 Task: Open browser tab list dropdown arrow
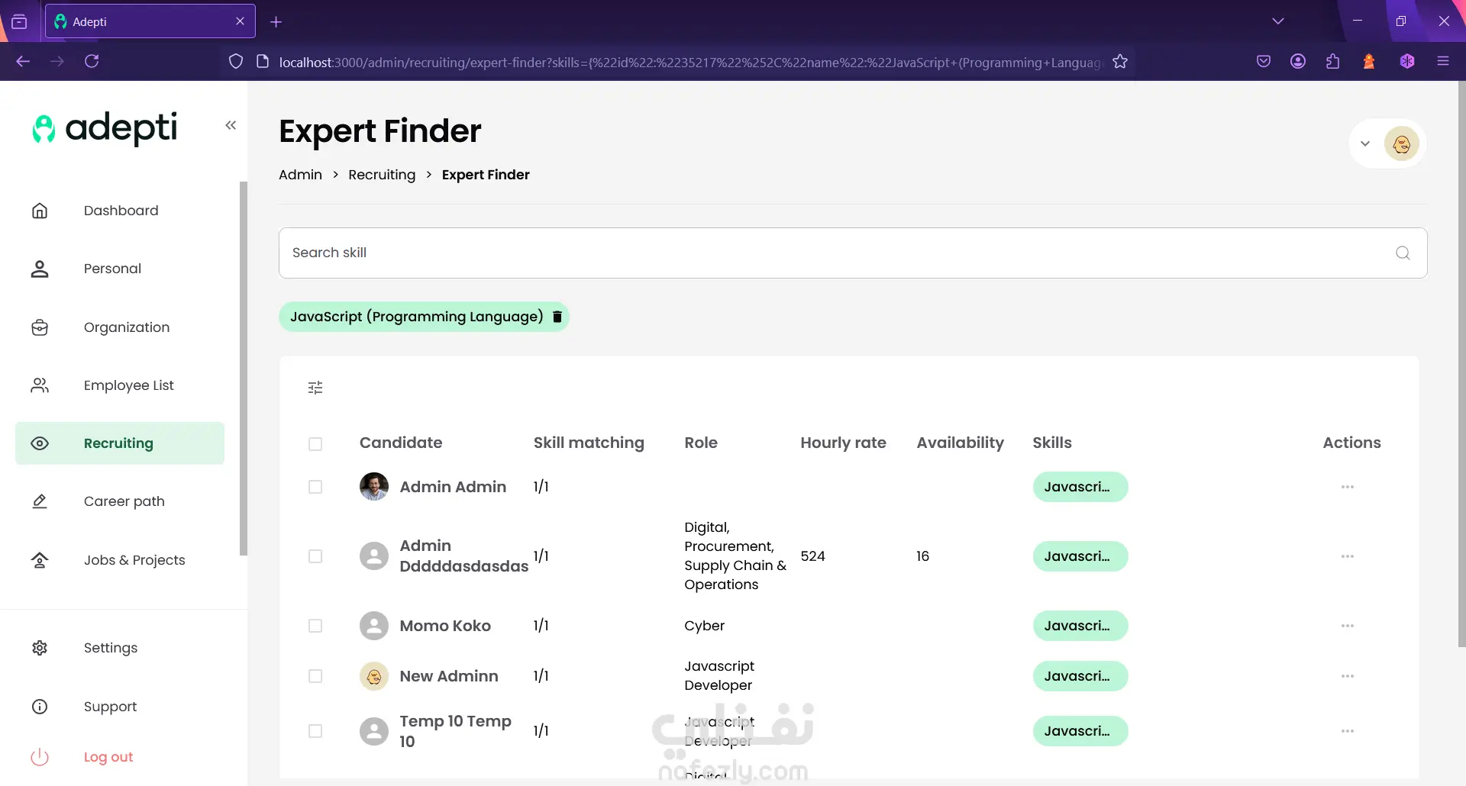pyautogui.click(x=1278, y=21)
